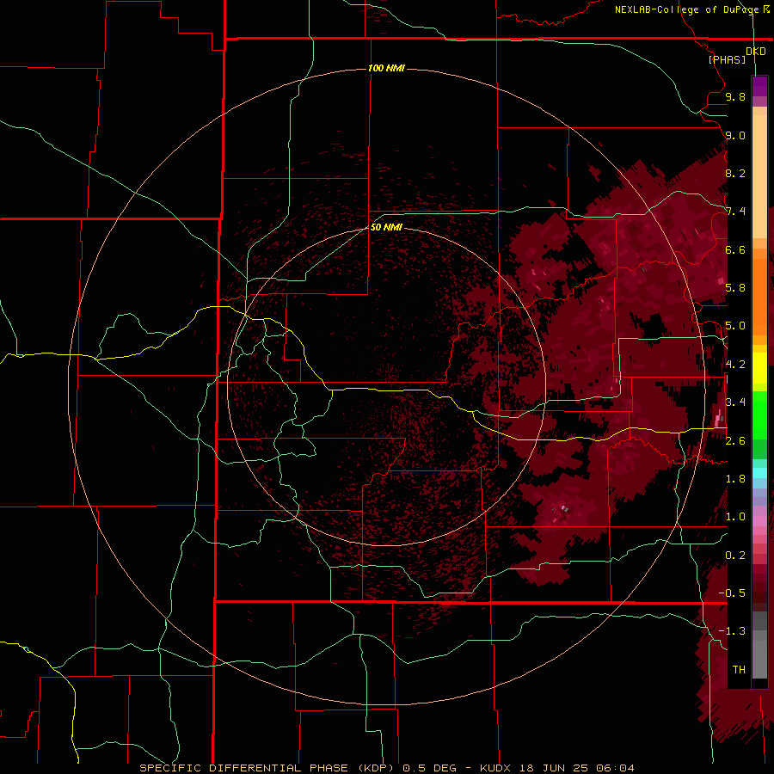
Task: Click the DKD unit label above the scale
Action: tap(756, 52)
